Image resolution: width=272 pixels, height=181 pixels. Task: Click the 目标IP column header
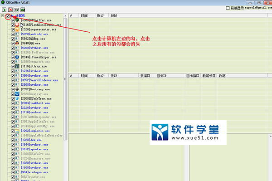[x=170, y=75]
